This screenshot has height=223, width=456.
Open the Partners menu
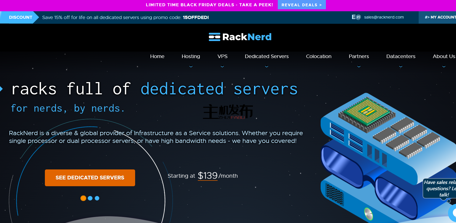pos(359,56)
